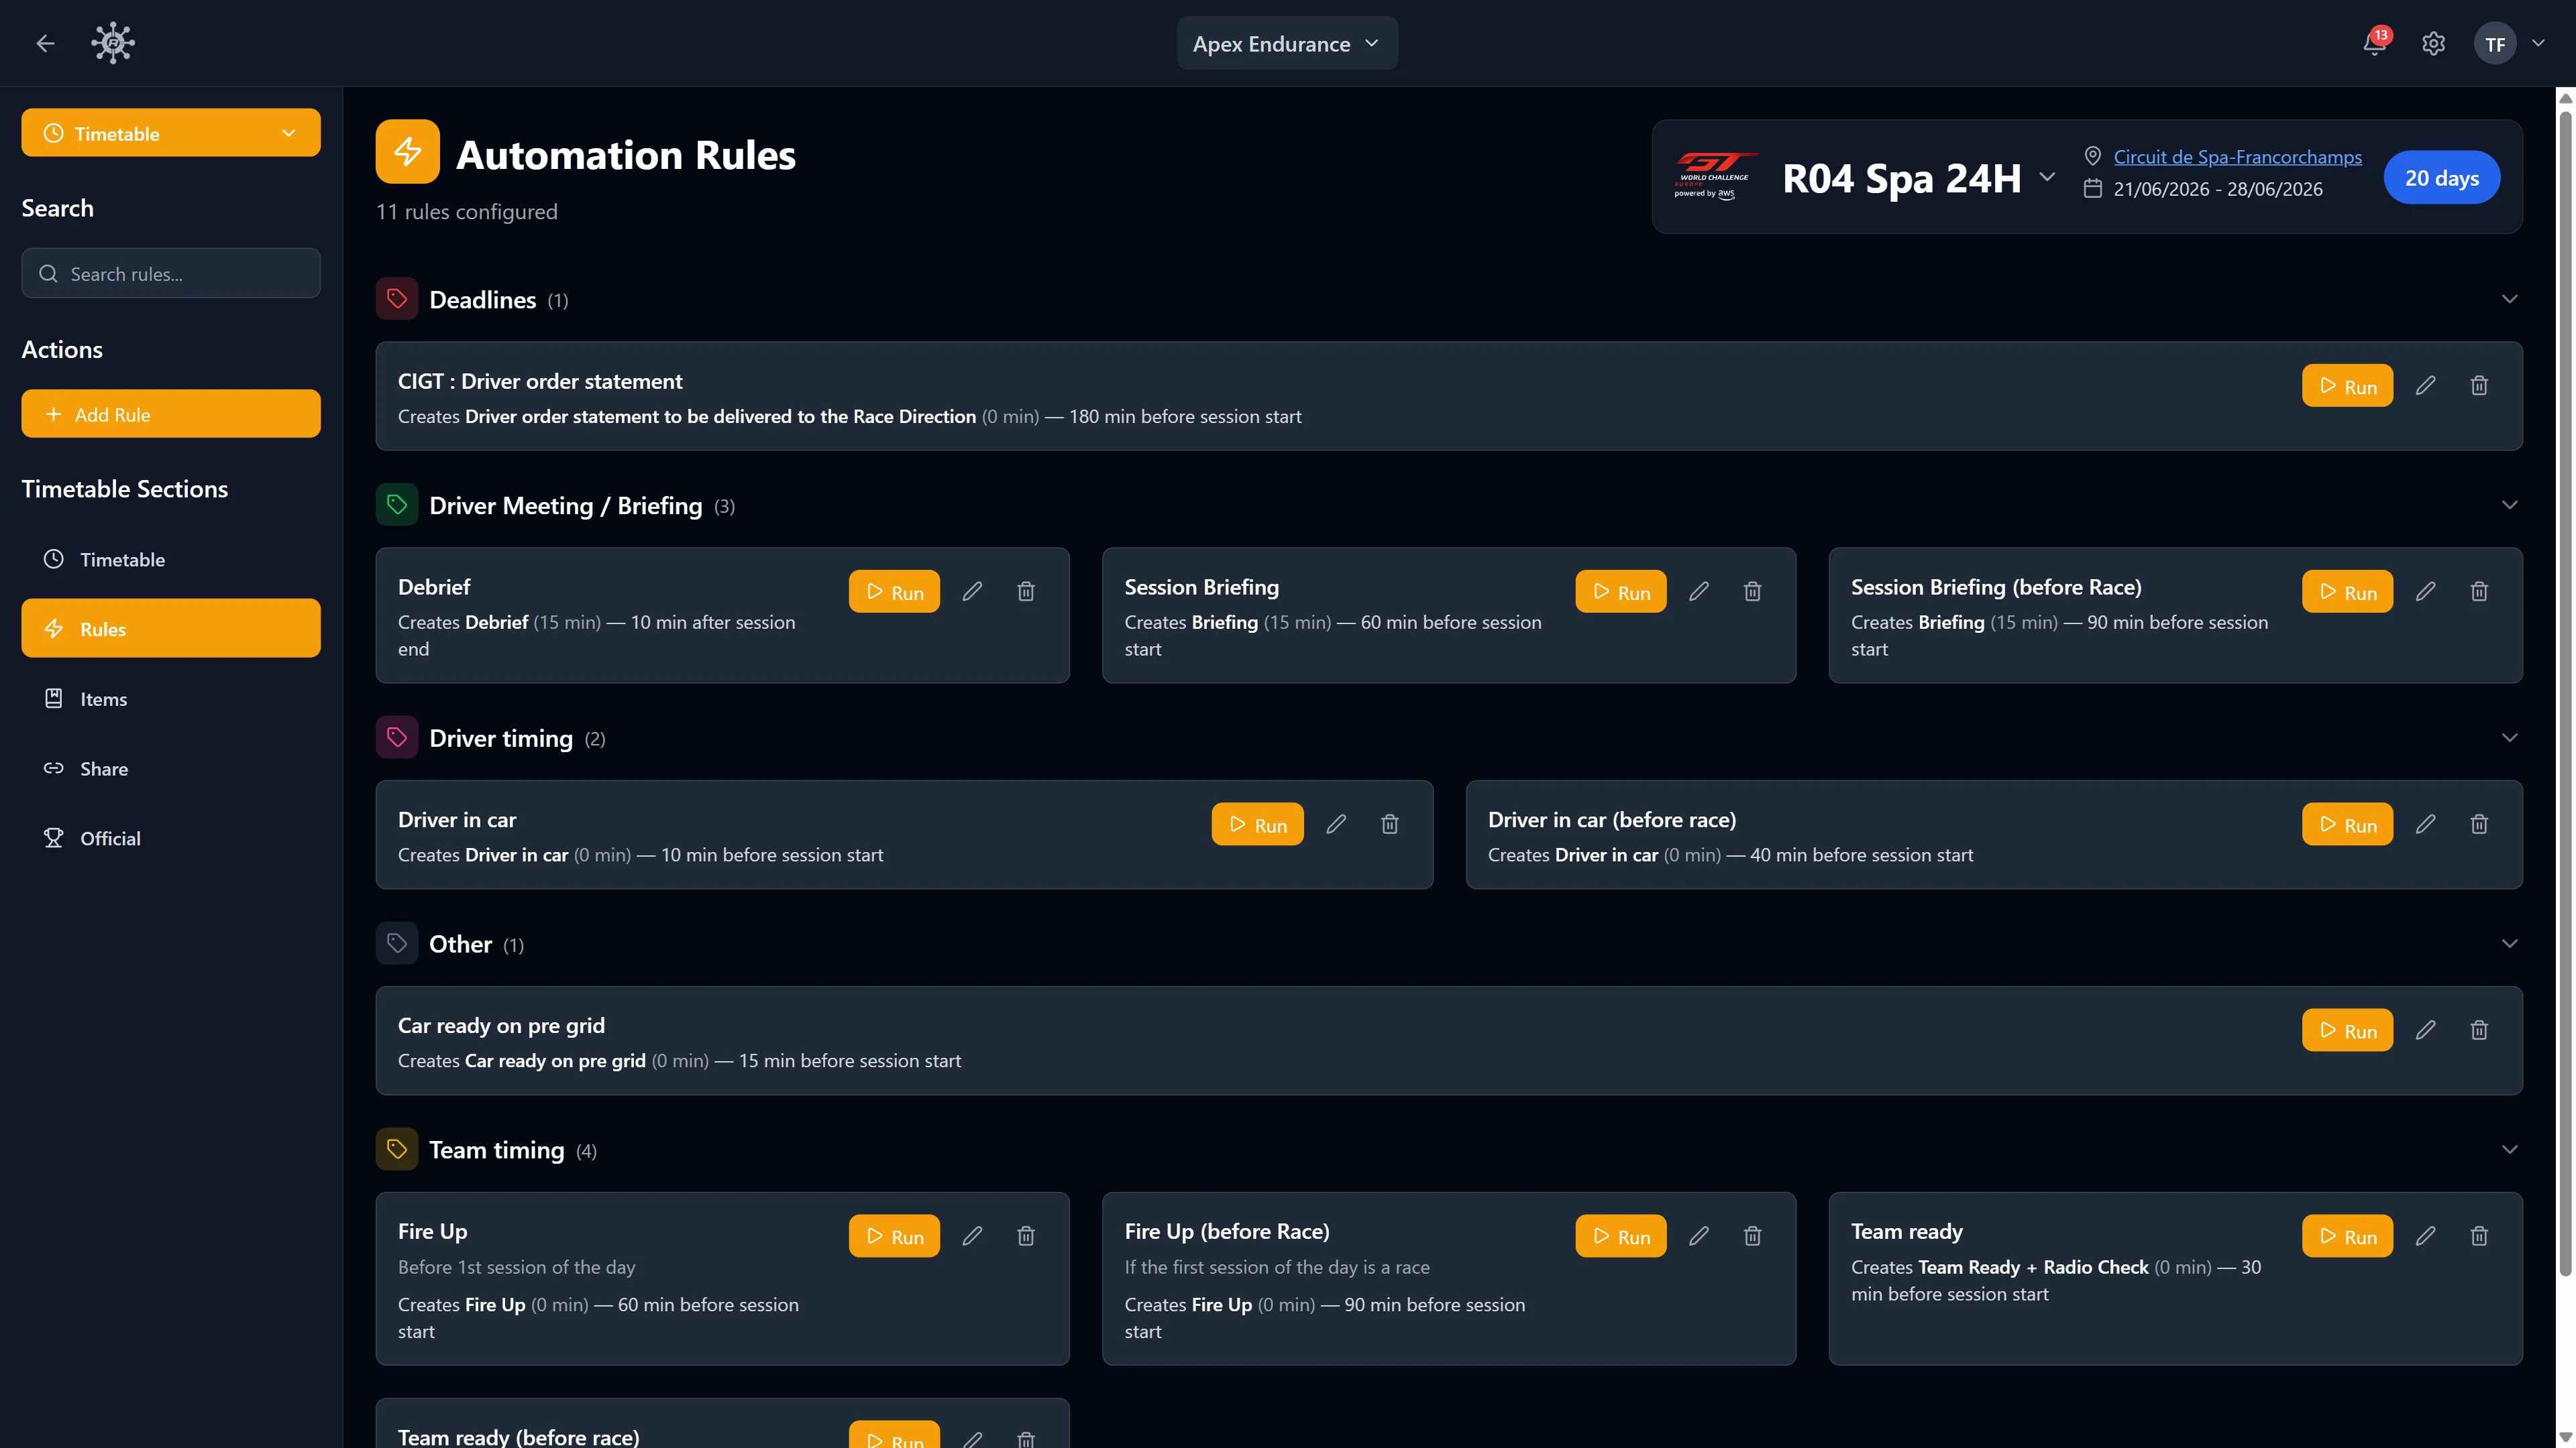Image resolution: width=2576 pixels, height=1448 pixels.
Task: Edit the Debrief rule
Action: (972, 591)
